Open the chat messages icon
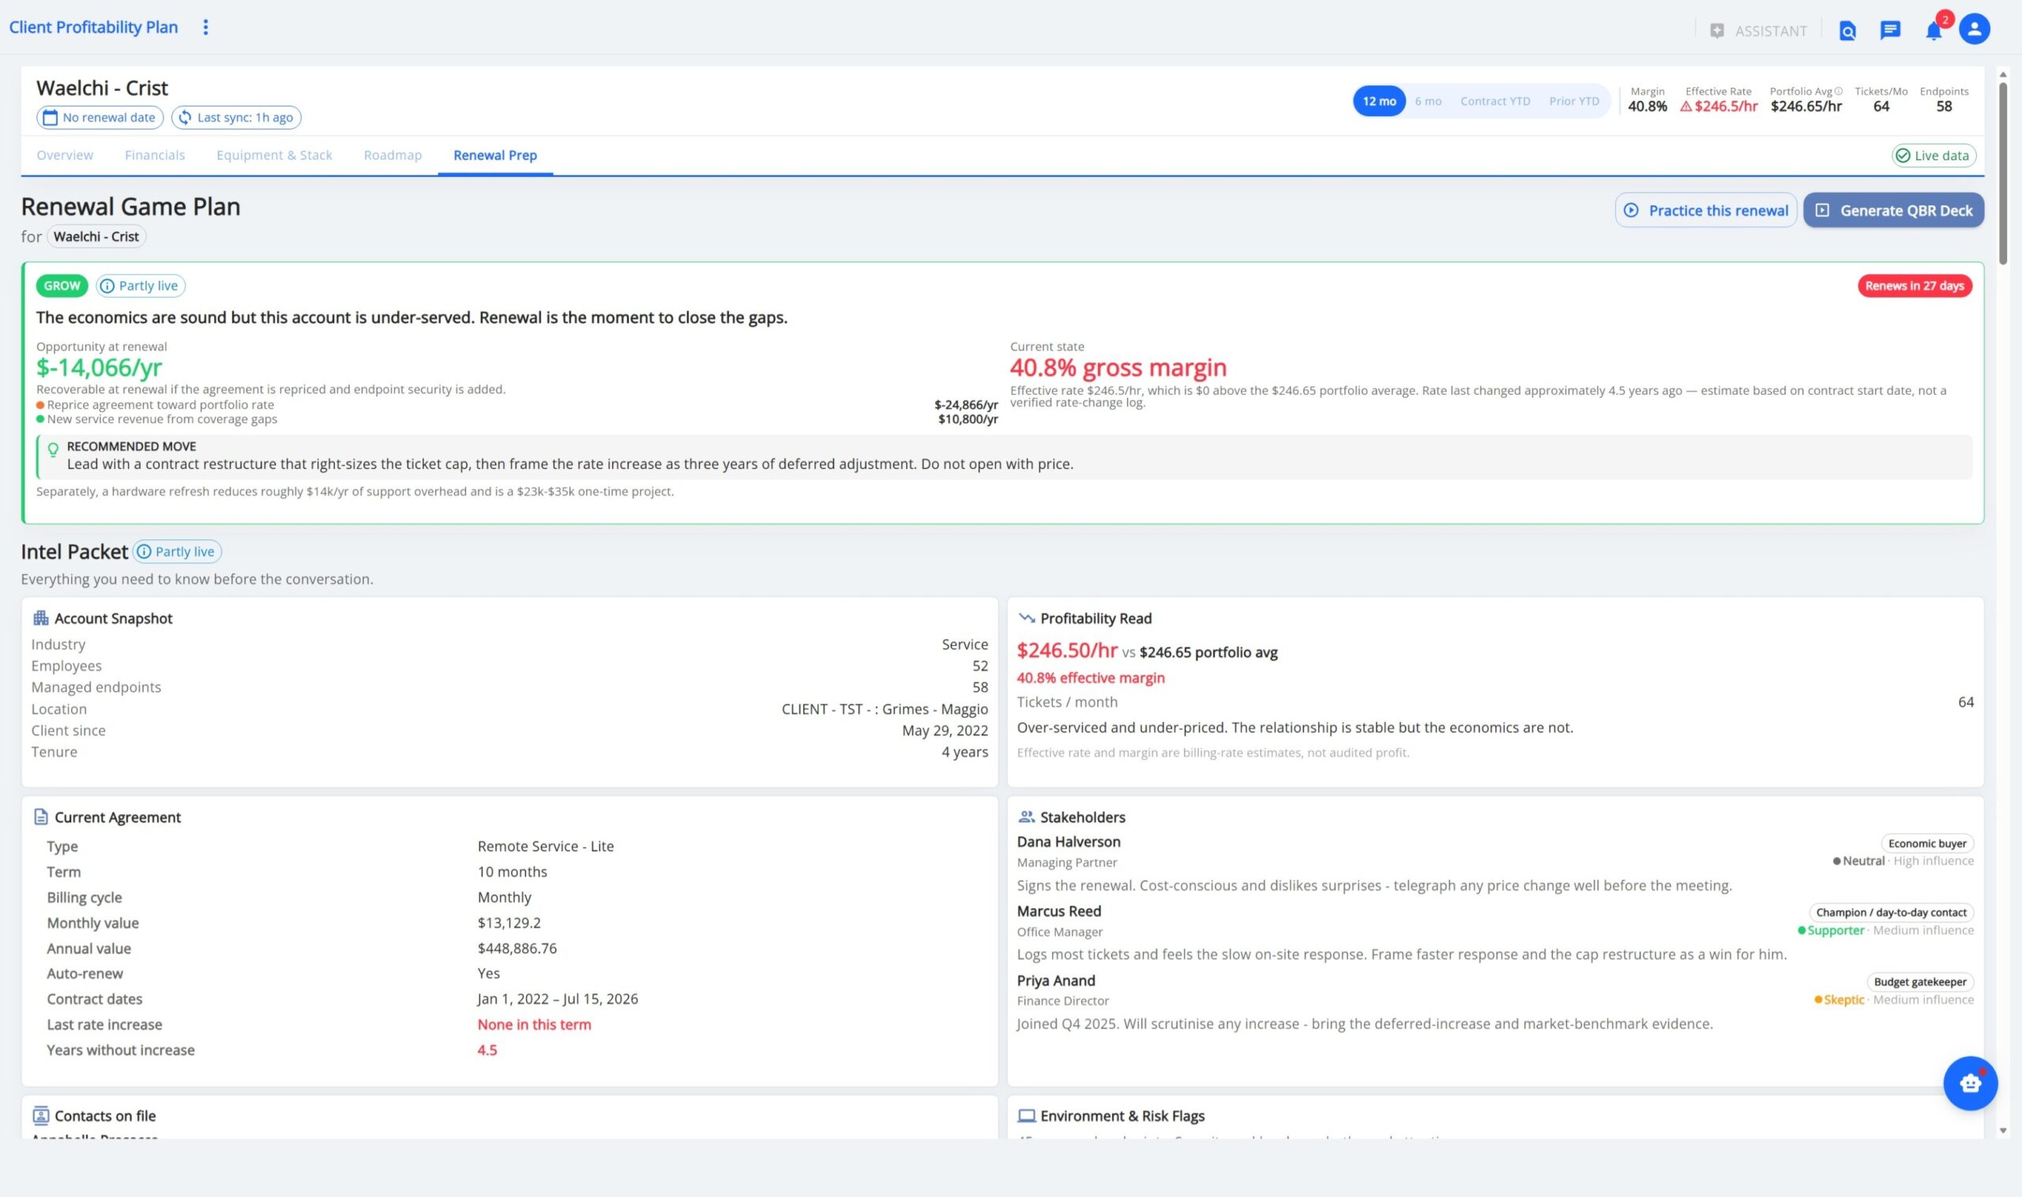Viewport: 2022px width, 1197px height. tap(1889, 31)
